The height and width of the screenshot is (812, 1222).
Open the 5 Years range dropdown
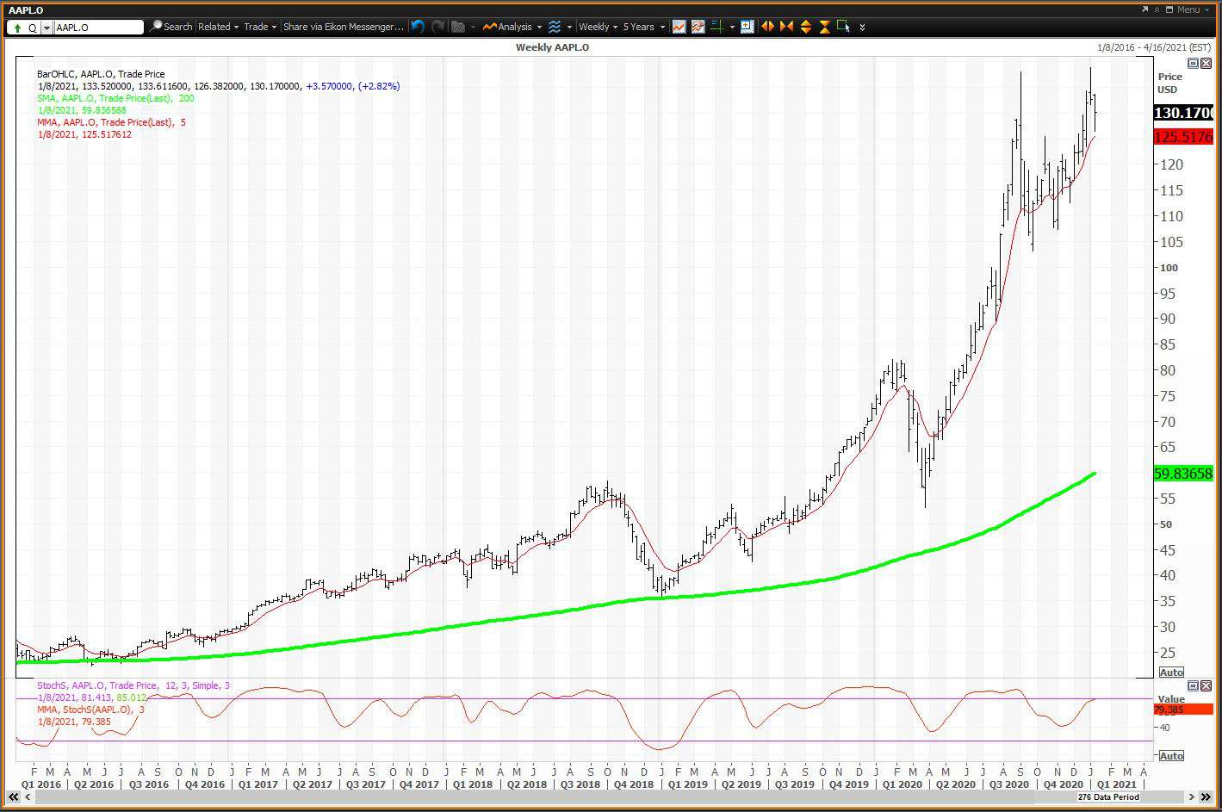click(644, 27)
